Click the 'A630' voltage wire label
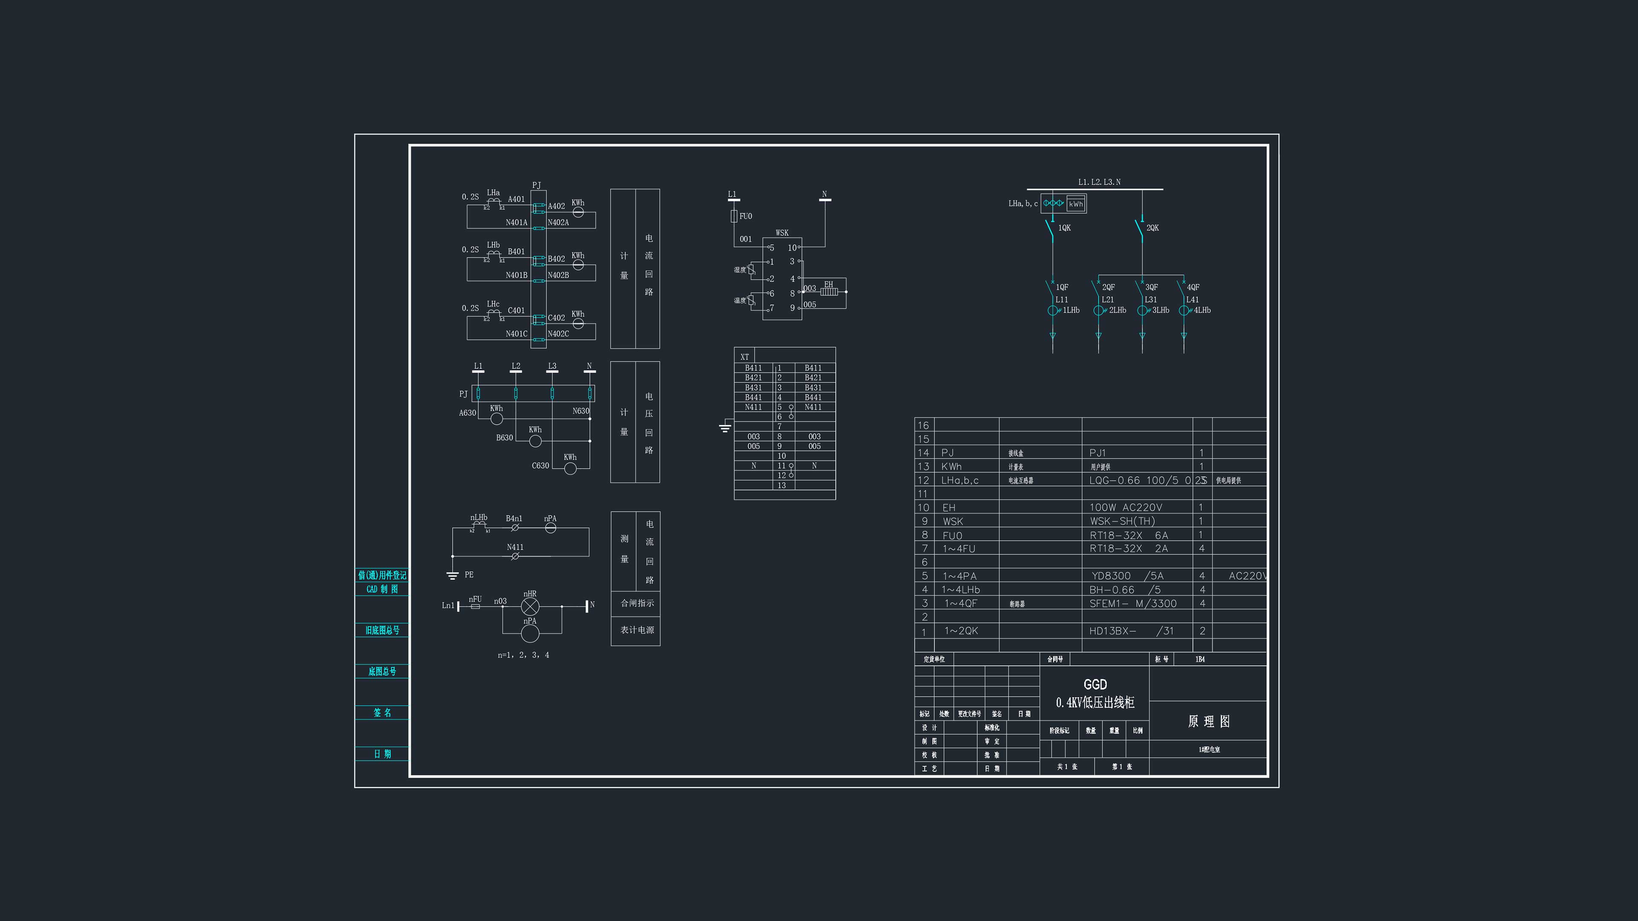This screenshot has height=921, width=1638. point(468,413)
